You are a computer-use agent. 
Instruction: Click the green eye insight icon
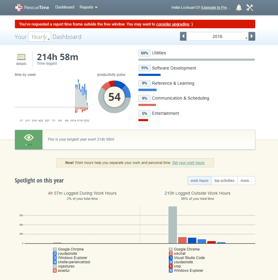[x=29, y=139]
